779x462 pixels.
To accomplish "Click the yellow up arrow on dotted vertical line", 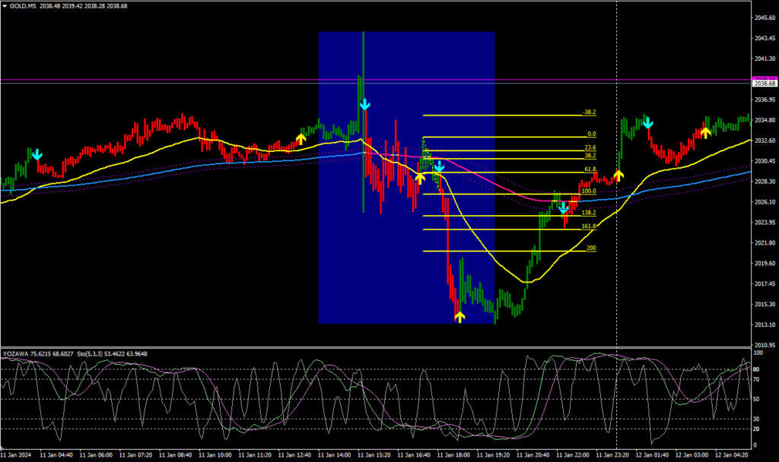I will point(618,175).
